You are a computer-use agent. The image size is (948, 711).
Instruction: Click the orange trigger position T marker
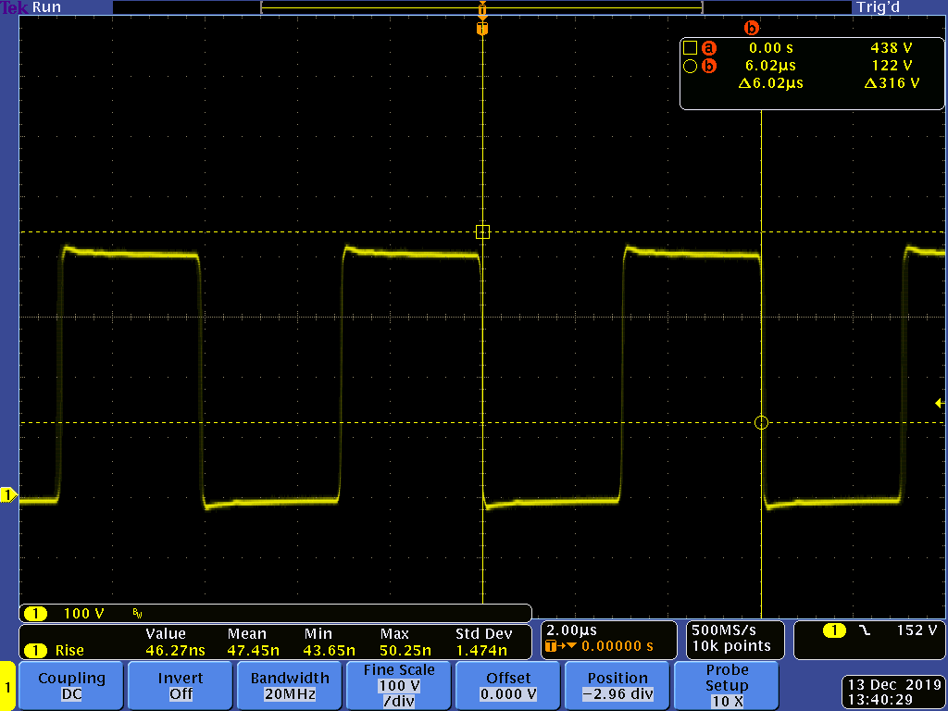pos(481,29)
